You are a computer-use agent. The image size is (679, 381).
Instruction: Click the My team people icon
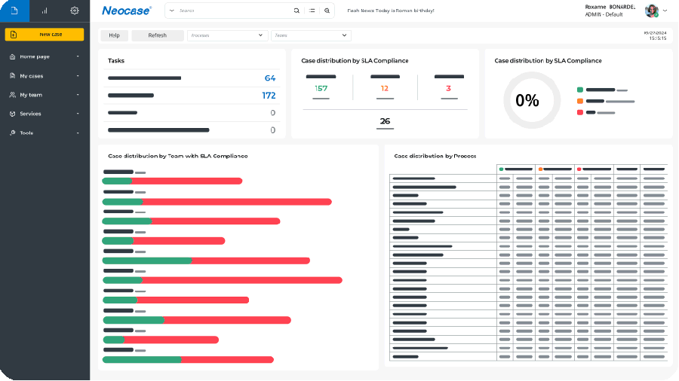pyautogui.click(x=13, y=95)
